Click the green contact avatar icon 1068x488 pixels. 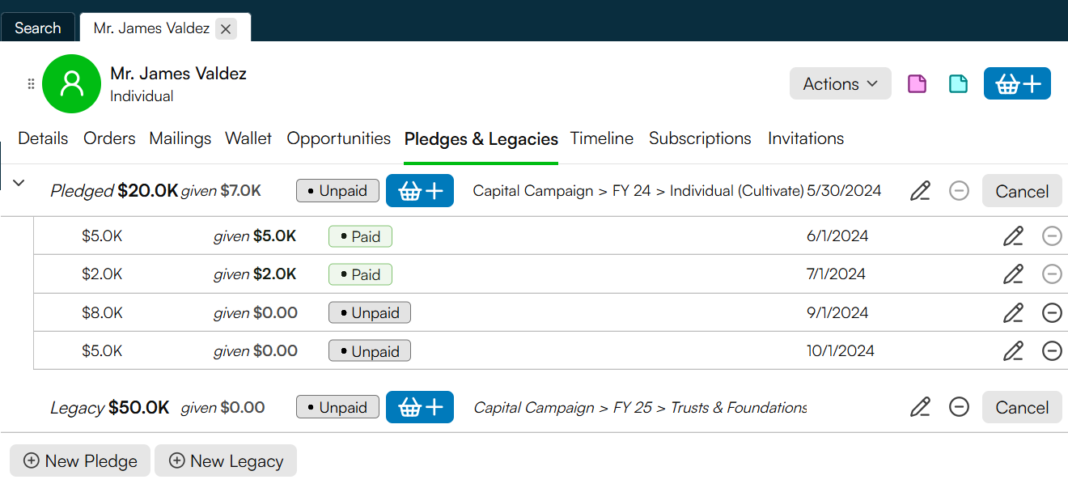tap(72, 83)
